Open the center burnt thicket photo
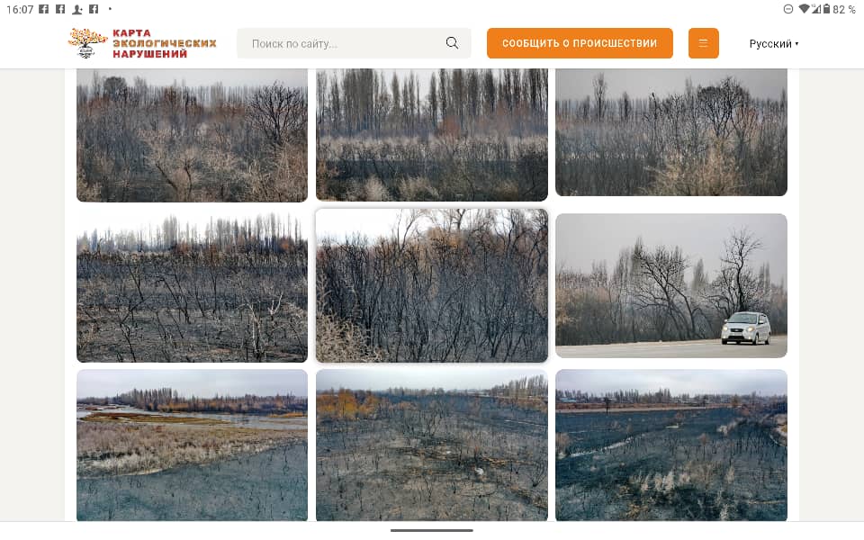The image size is (864, 540). click(431, 285)
